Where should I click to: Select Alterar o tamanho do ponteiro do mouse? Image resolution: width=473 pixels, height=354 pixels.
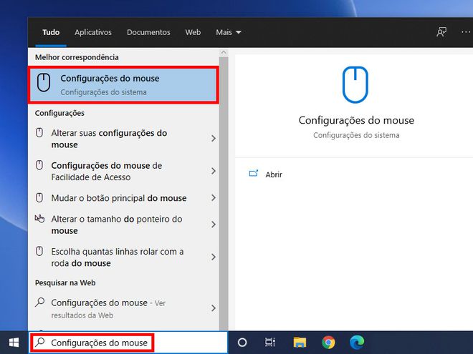pos(123,225)
